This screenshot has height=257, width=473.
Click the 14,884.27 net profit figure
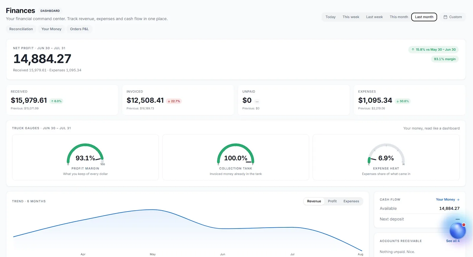42,59
